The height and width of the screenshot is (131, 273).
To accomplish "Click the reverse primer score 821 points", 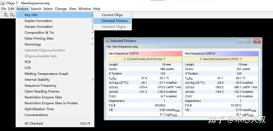I will pos(243,69).
